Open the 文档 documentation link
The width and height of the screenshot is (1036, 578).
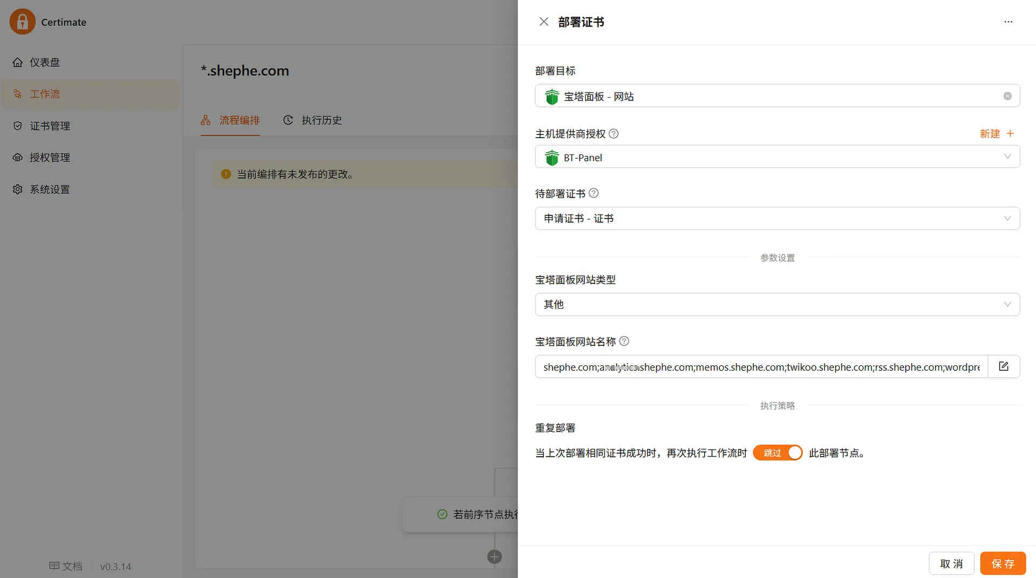coord(66,566)
